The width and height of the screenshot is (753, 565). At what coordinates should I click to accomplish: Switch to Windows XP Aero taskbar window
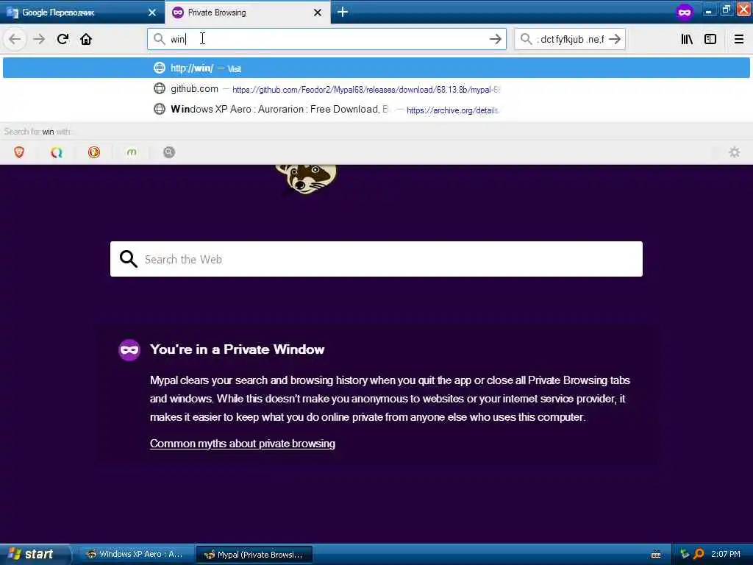[135, 554]
